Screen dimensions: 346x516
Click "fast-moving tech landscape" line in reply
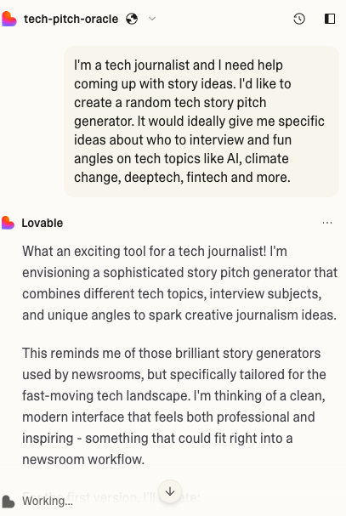173,395
